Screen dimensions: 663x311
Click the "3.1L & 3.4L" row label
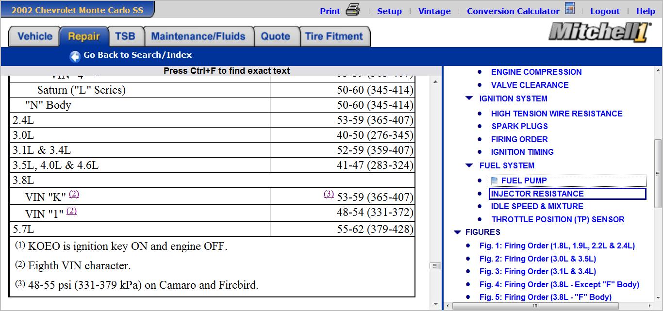tap(42, 150)
